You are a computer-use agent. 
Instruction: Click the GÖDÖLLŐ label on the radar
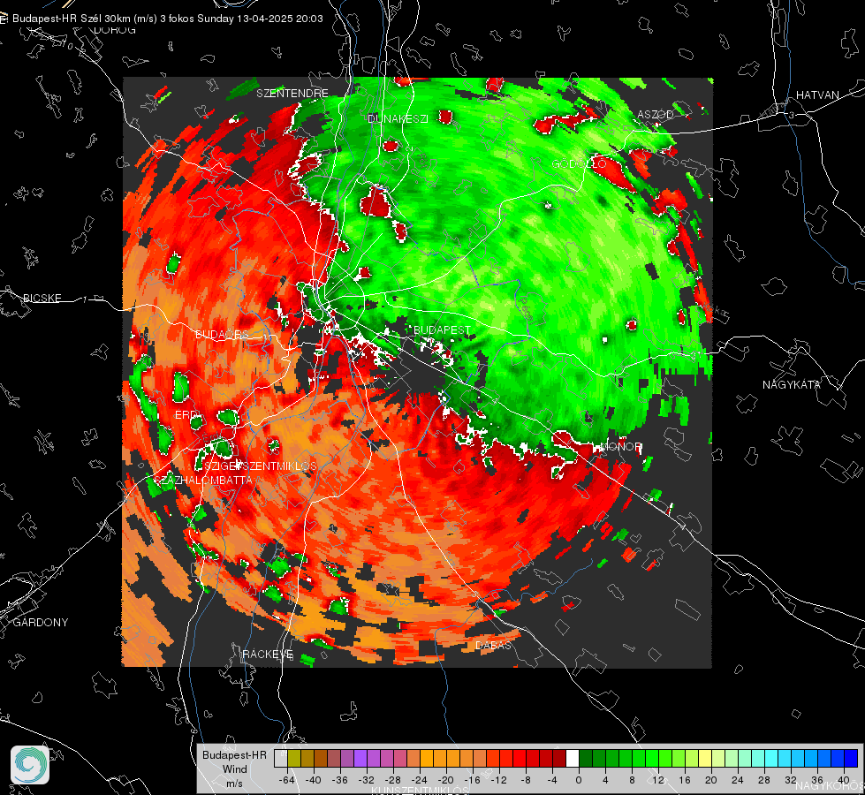point(579,163)
